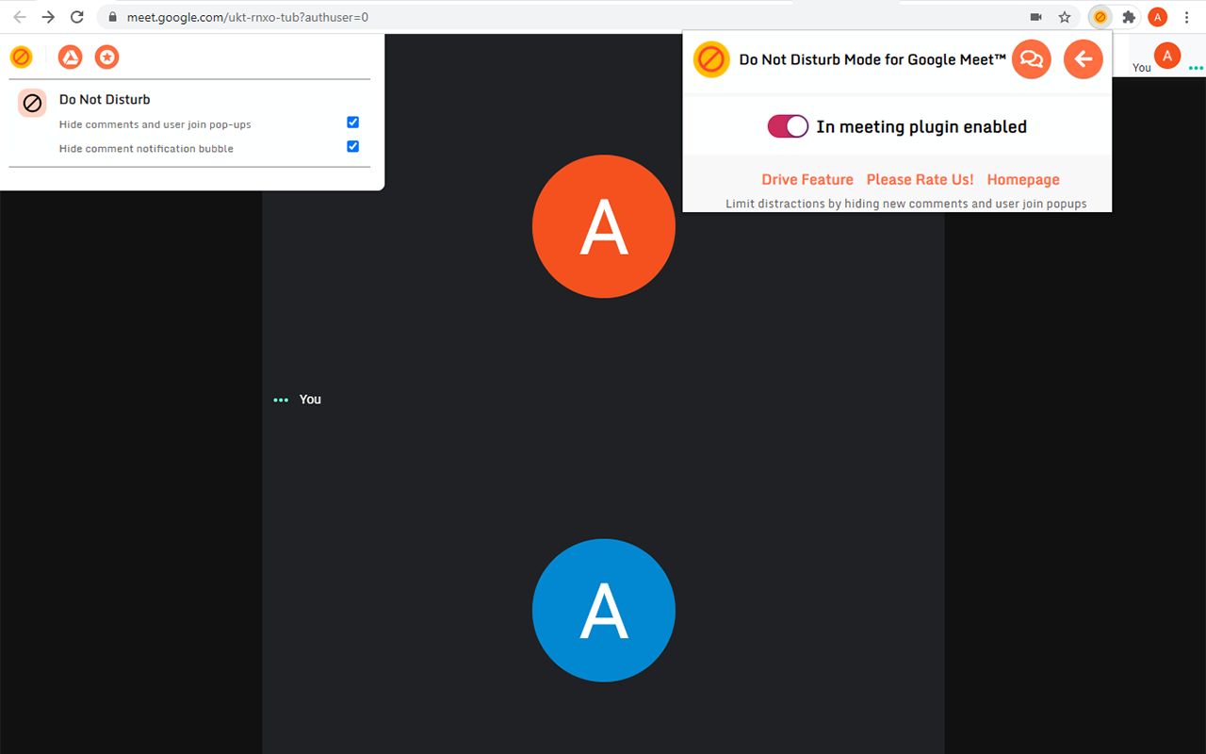Uncheck Hide comments and user join pop-ups

click(352, 123)
